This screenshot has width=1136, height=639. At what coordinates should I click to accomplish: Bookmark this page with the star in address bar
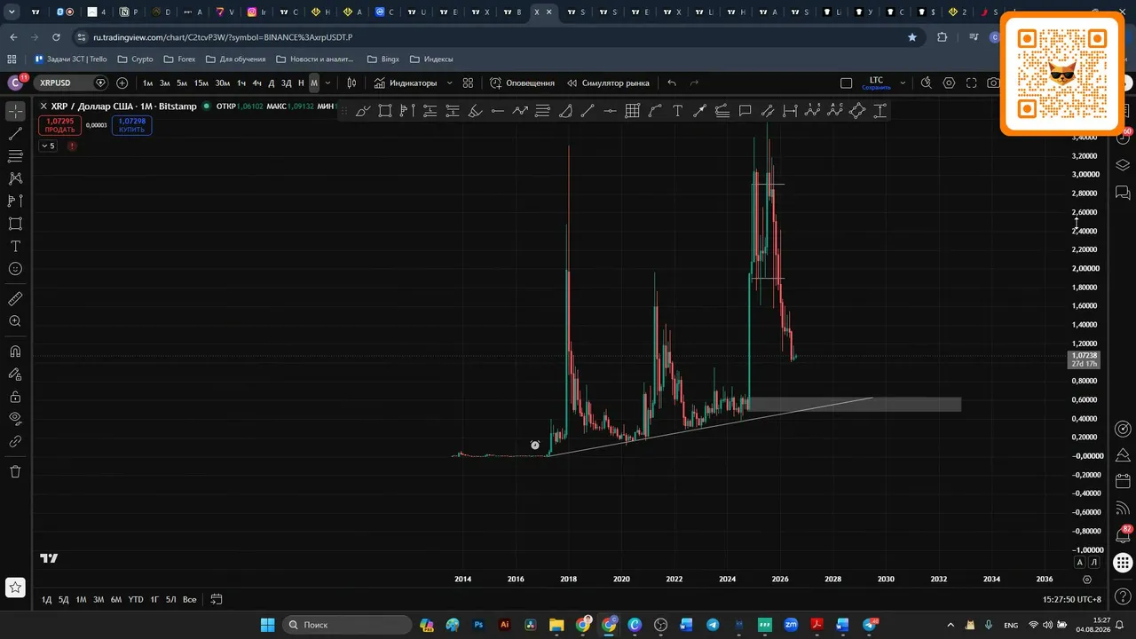point(911,37)
